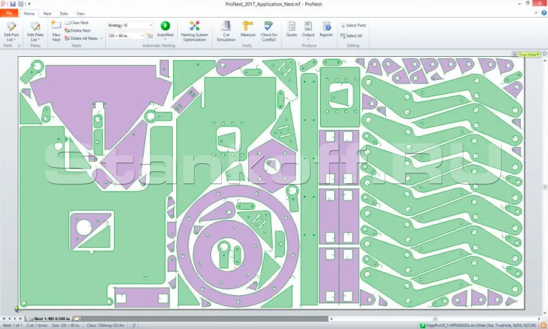Image resolution: width=548 pixels, height=329 pixels.
Task: Select the Measure tool
Action: pyautogui.click(x=248, y=29)
